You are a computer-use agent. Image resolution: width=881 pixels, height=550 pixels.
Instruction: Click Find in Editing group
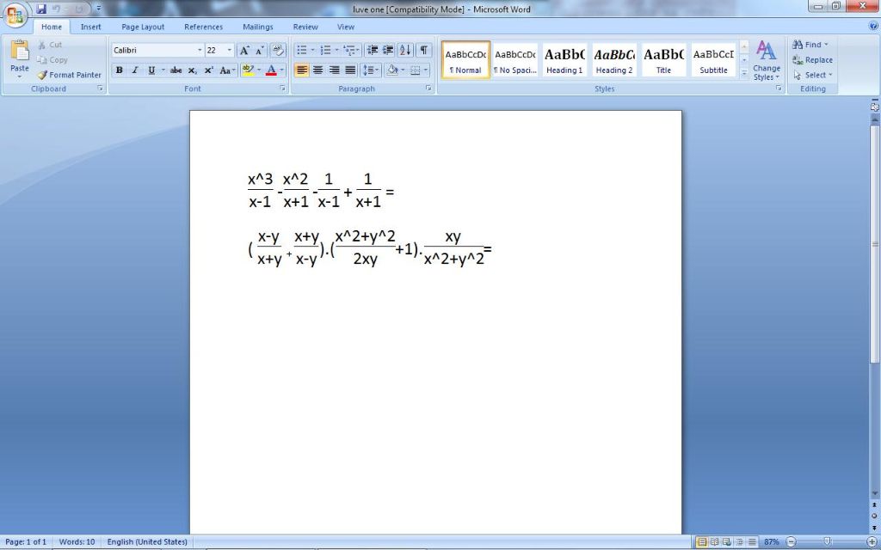click(810, 45)
